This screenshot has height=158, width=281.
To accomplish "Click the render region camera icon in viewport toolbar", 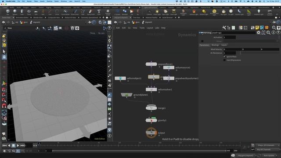I will click(77, 28).
